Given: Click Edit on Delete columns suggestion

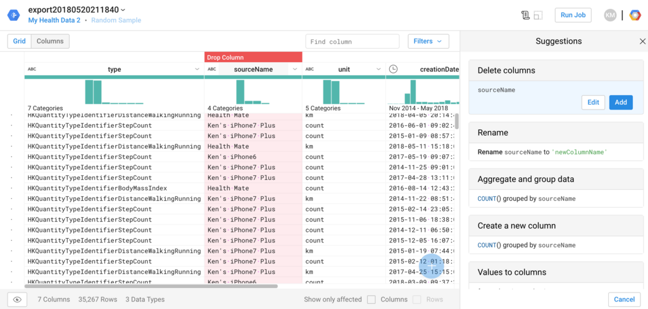Looking at the screenshot, I should click(x=593, y=102).
